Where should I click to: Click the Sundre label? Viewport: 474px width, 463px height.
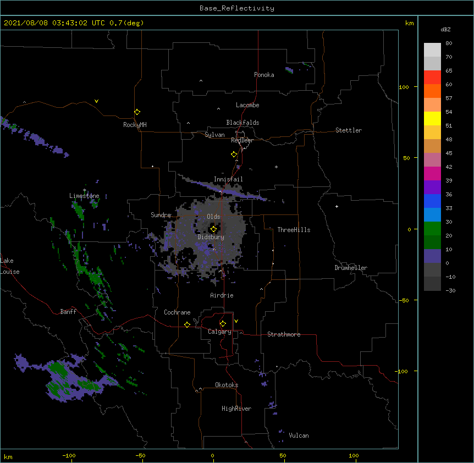pyautogui.click(x=161, y=215)
